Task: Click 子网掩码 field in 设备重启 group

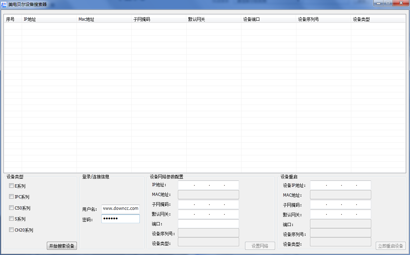Action: click(340, 205)
